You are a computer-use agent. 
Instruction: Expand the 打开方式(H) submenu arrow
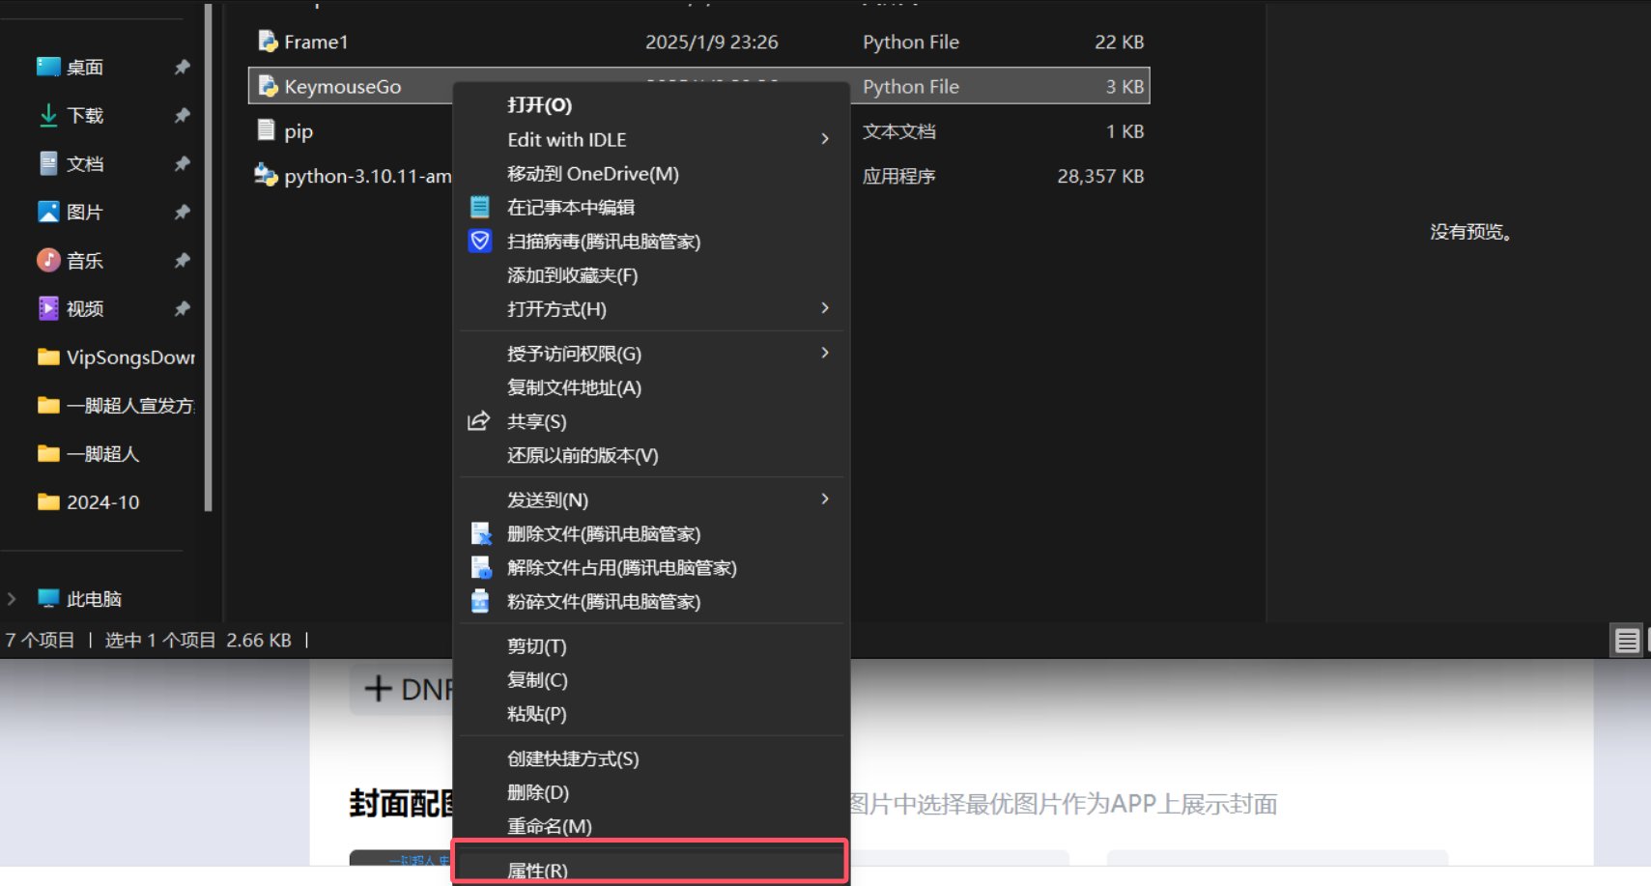(x=825, y=308)
